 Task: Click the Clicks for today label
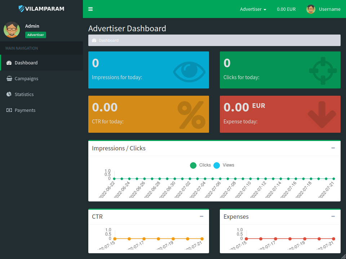[241, 78]
